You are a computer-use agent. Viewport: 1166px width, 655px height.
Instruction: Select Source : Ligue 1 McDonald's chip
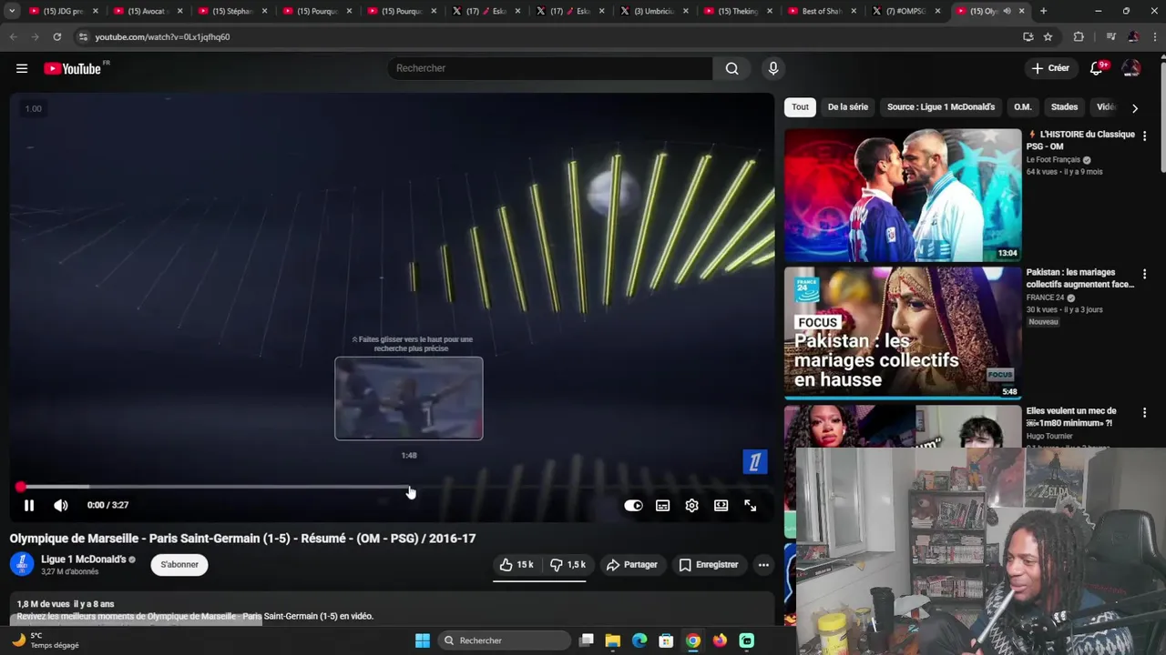[x=941, y=107]
